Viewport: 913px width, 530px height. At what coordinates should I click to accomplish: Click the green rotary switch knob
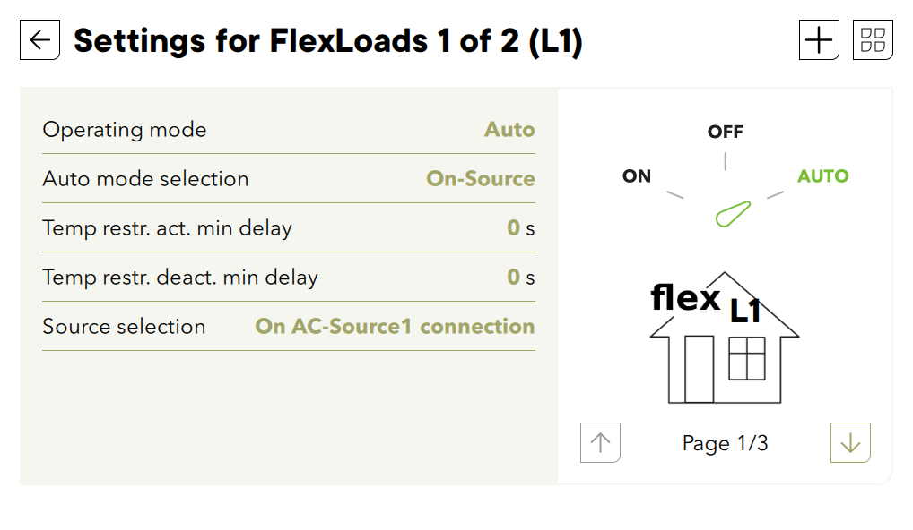point(733,214)
